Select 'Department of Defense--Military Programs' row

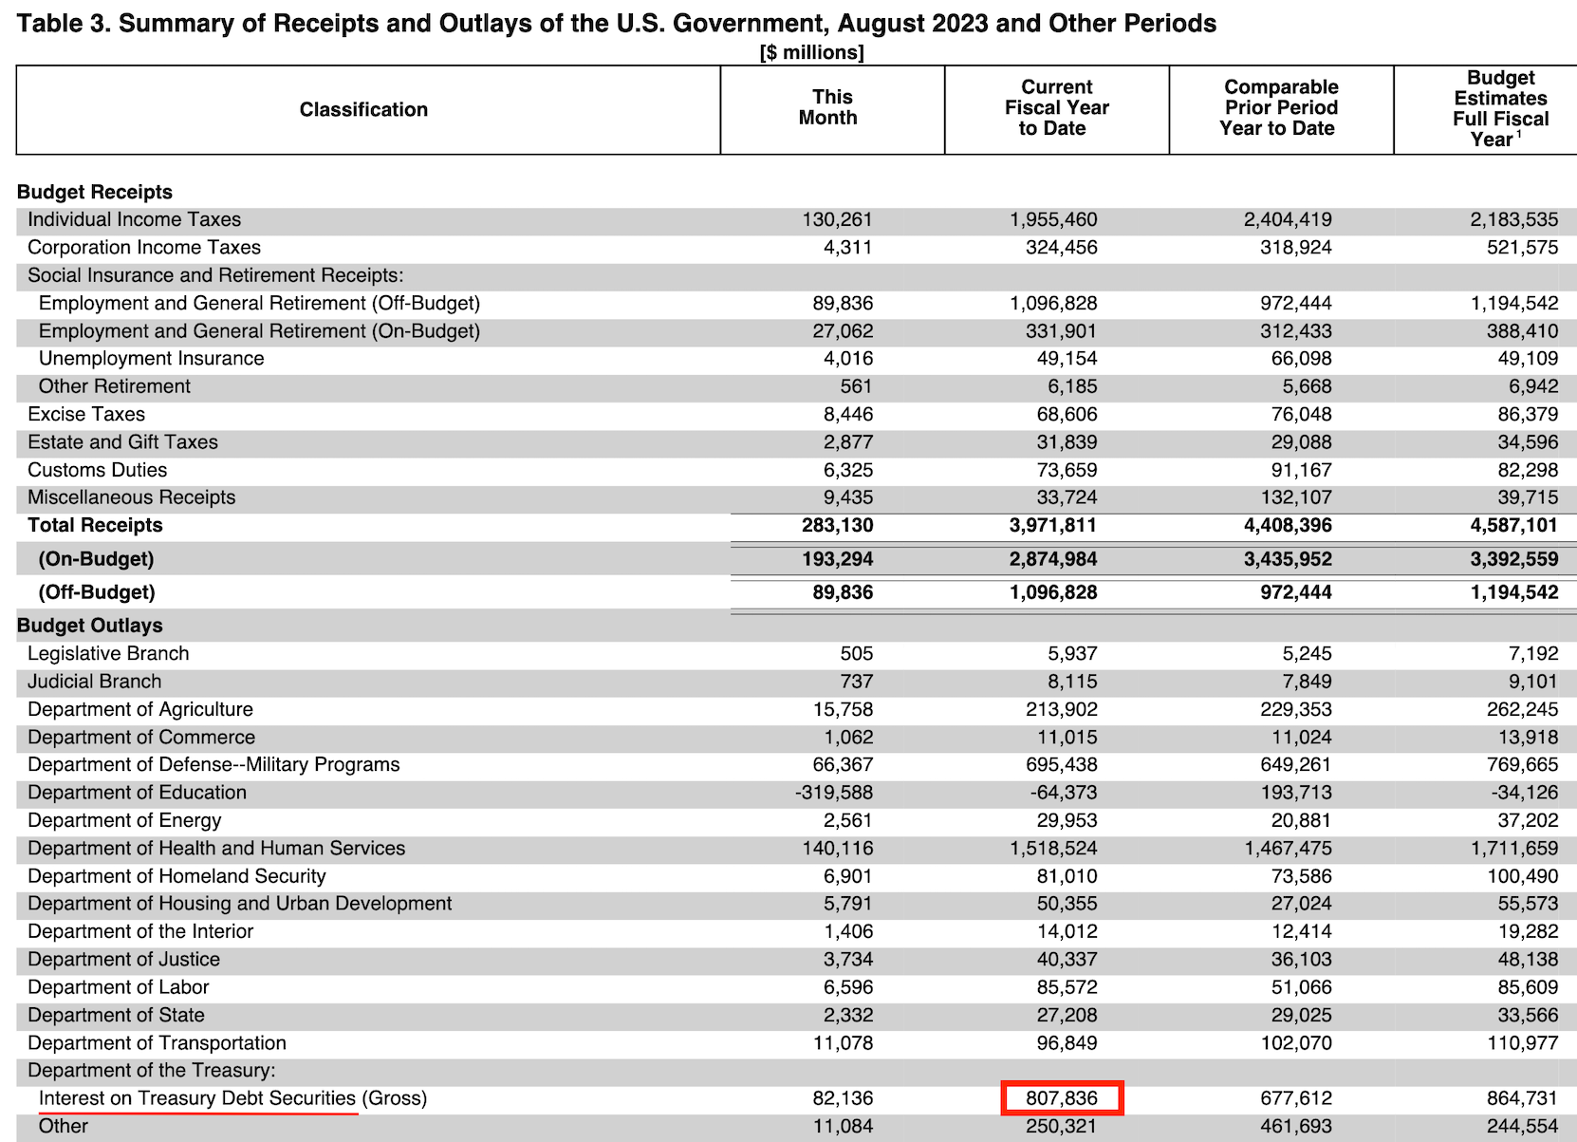pos(213,764)
